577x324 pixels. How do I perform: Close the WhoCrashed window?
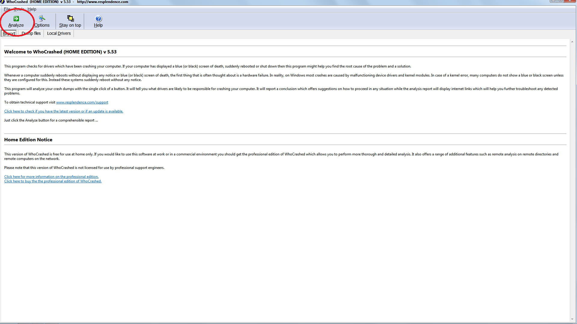pyautogui.click(x=570, y=1)
